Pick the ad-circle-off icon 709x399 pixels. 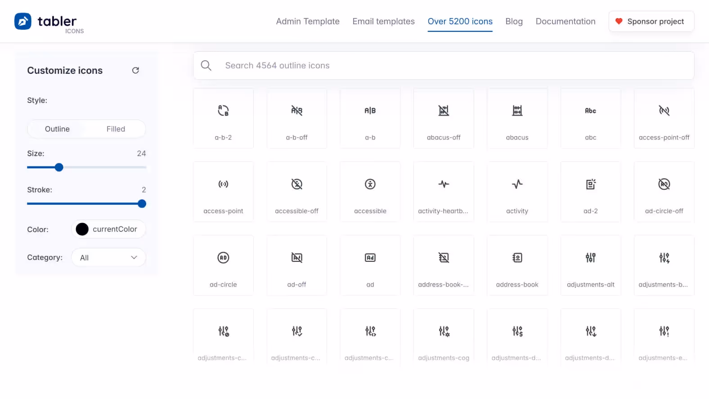pyautogui.click(x=664, y=192)
